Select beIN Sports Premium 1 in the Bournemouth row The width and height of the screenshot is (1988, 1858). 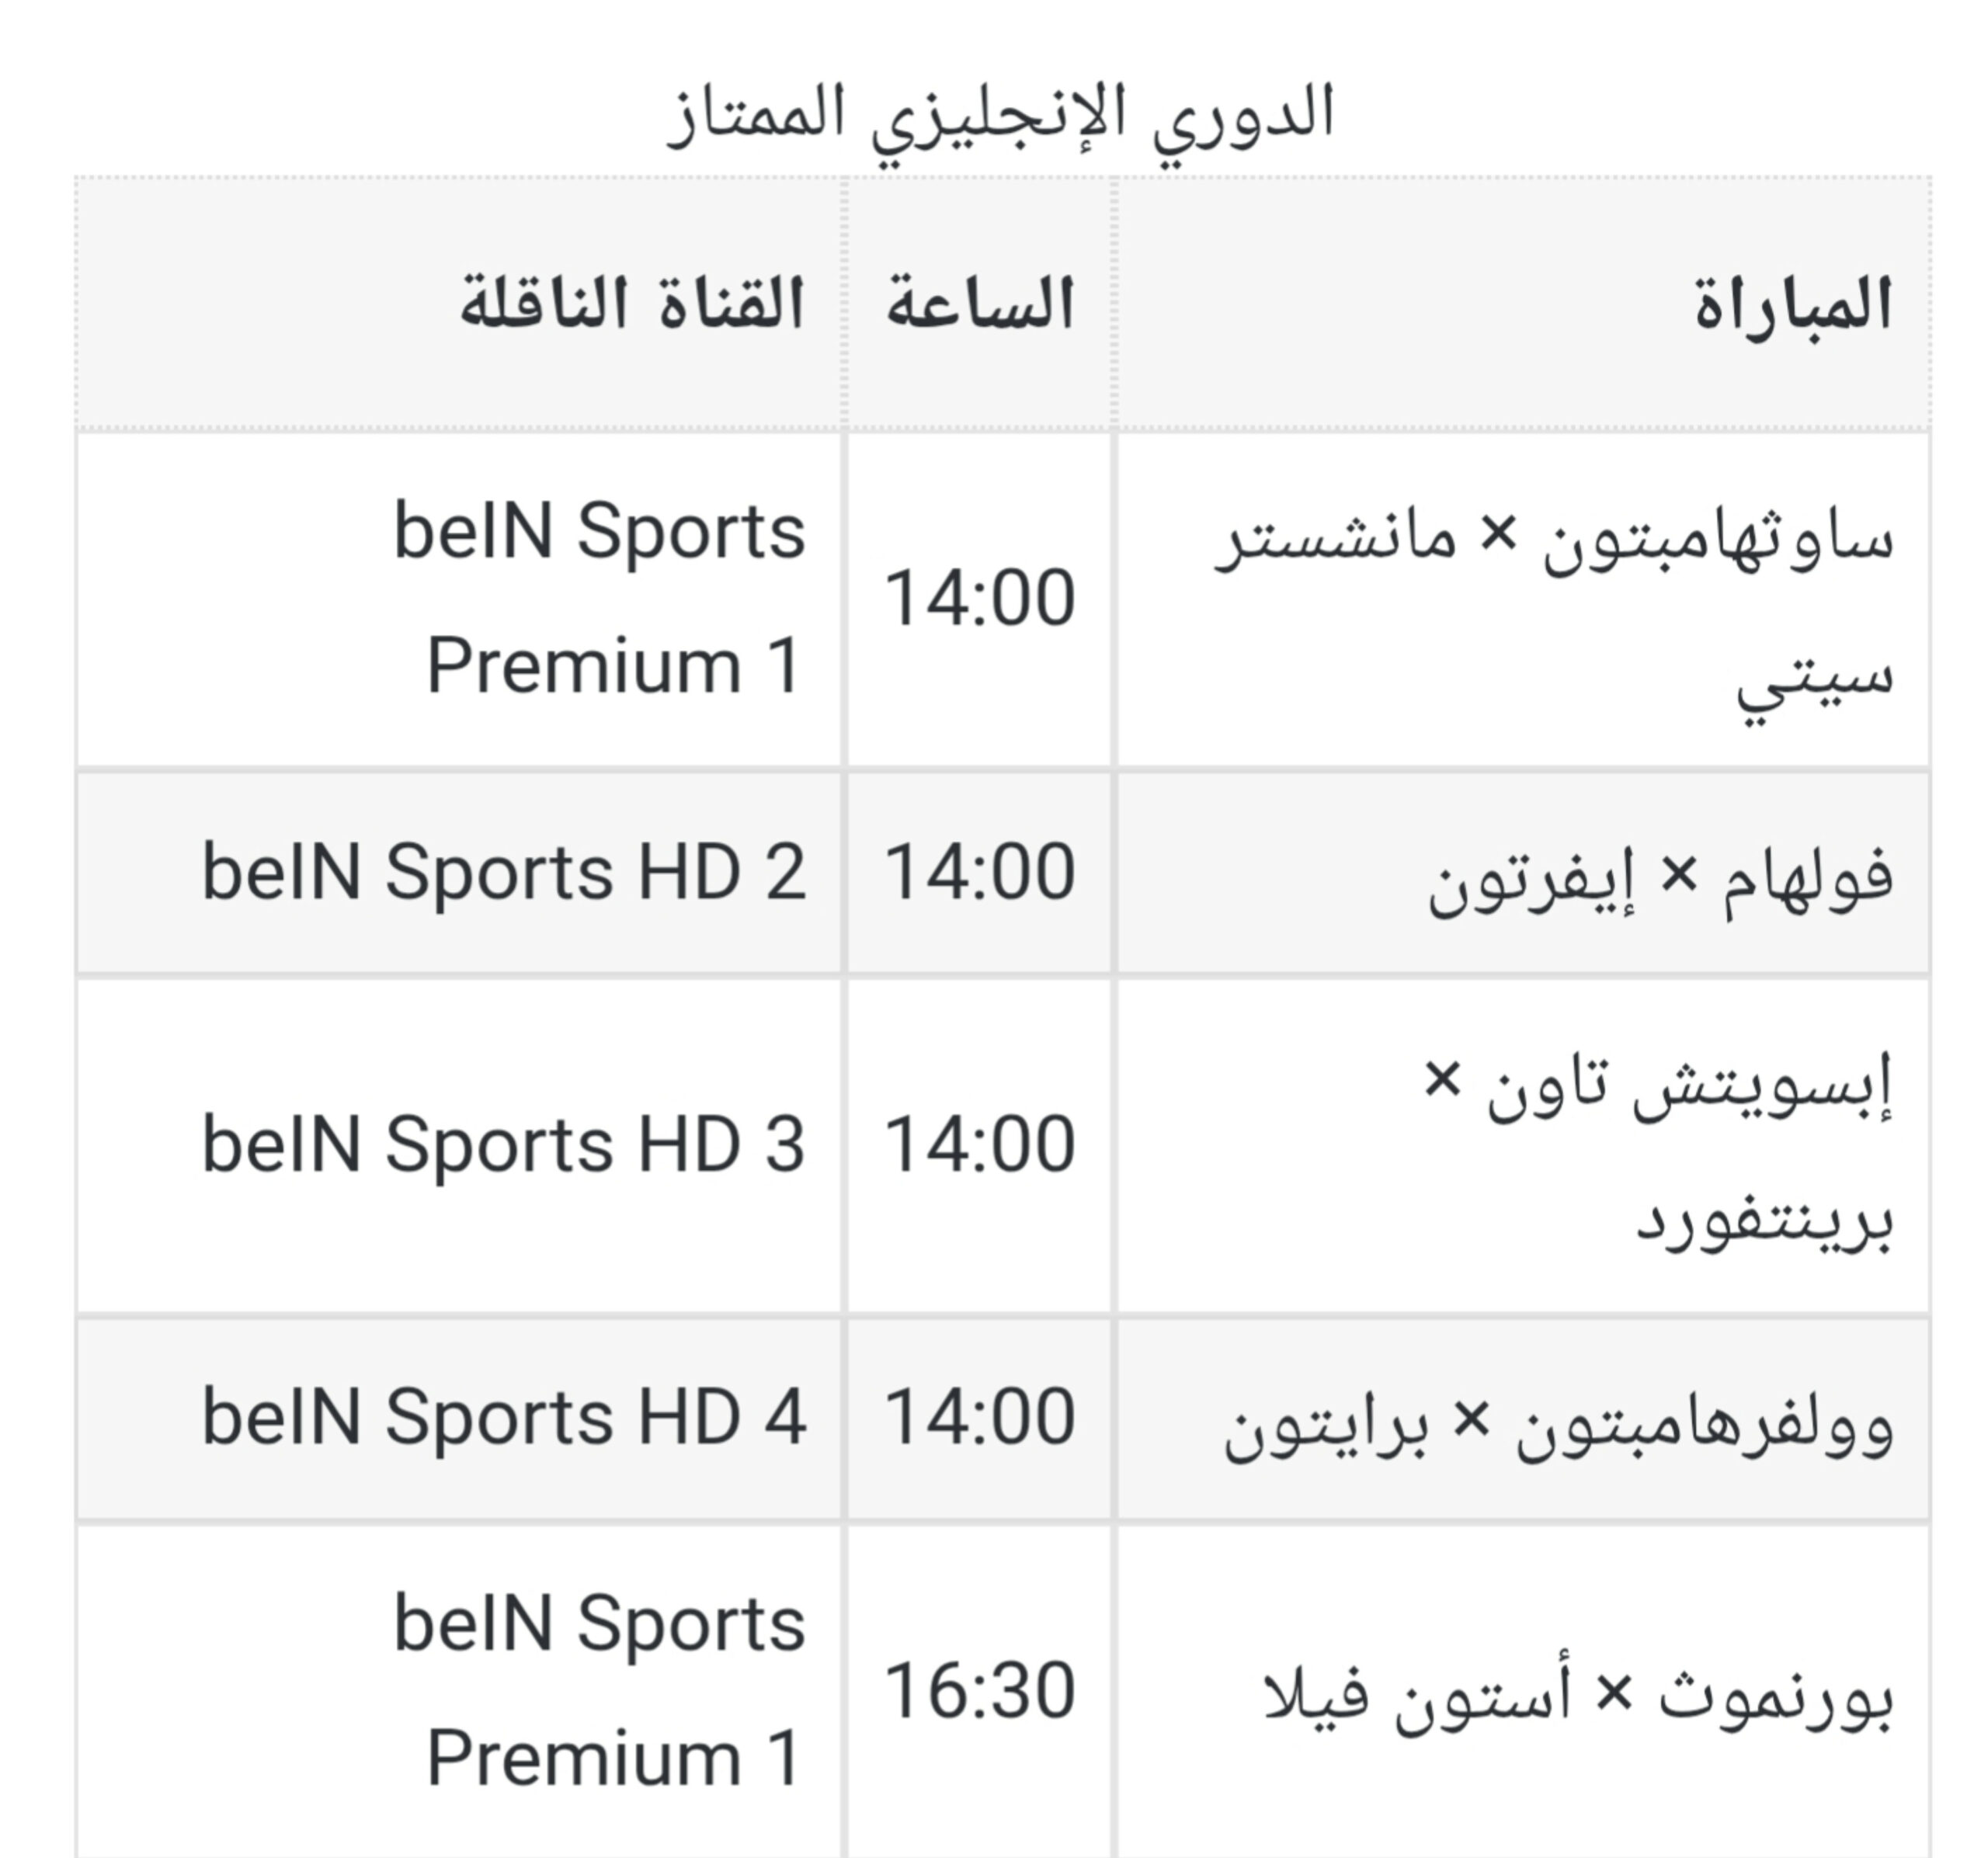pos(600,1690)
